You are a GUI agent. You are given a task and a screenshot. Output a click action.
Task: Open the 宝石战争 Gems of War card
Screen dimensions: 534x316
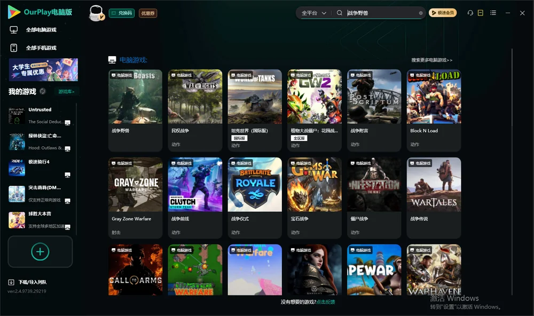click(315, 198)
